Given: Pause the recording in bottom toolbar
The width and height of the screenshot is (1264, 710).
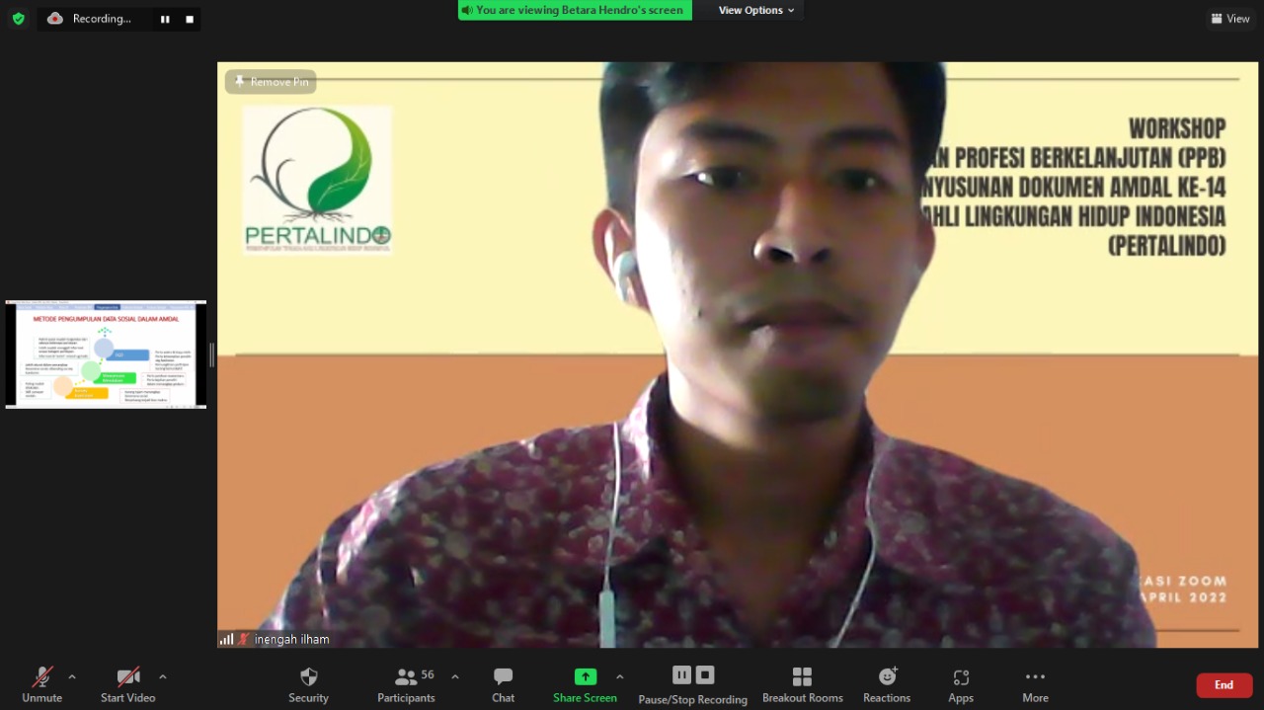Looking at the screenshot, I should (x=681, y=674).
